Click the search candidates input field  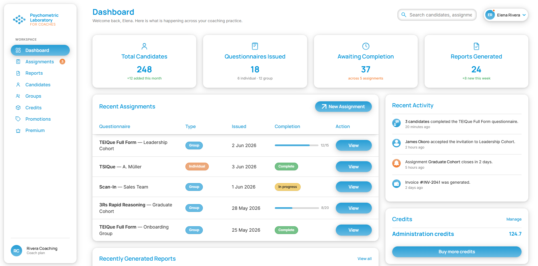pyautogui.click(x=437, y=15)
